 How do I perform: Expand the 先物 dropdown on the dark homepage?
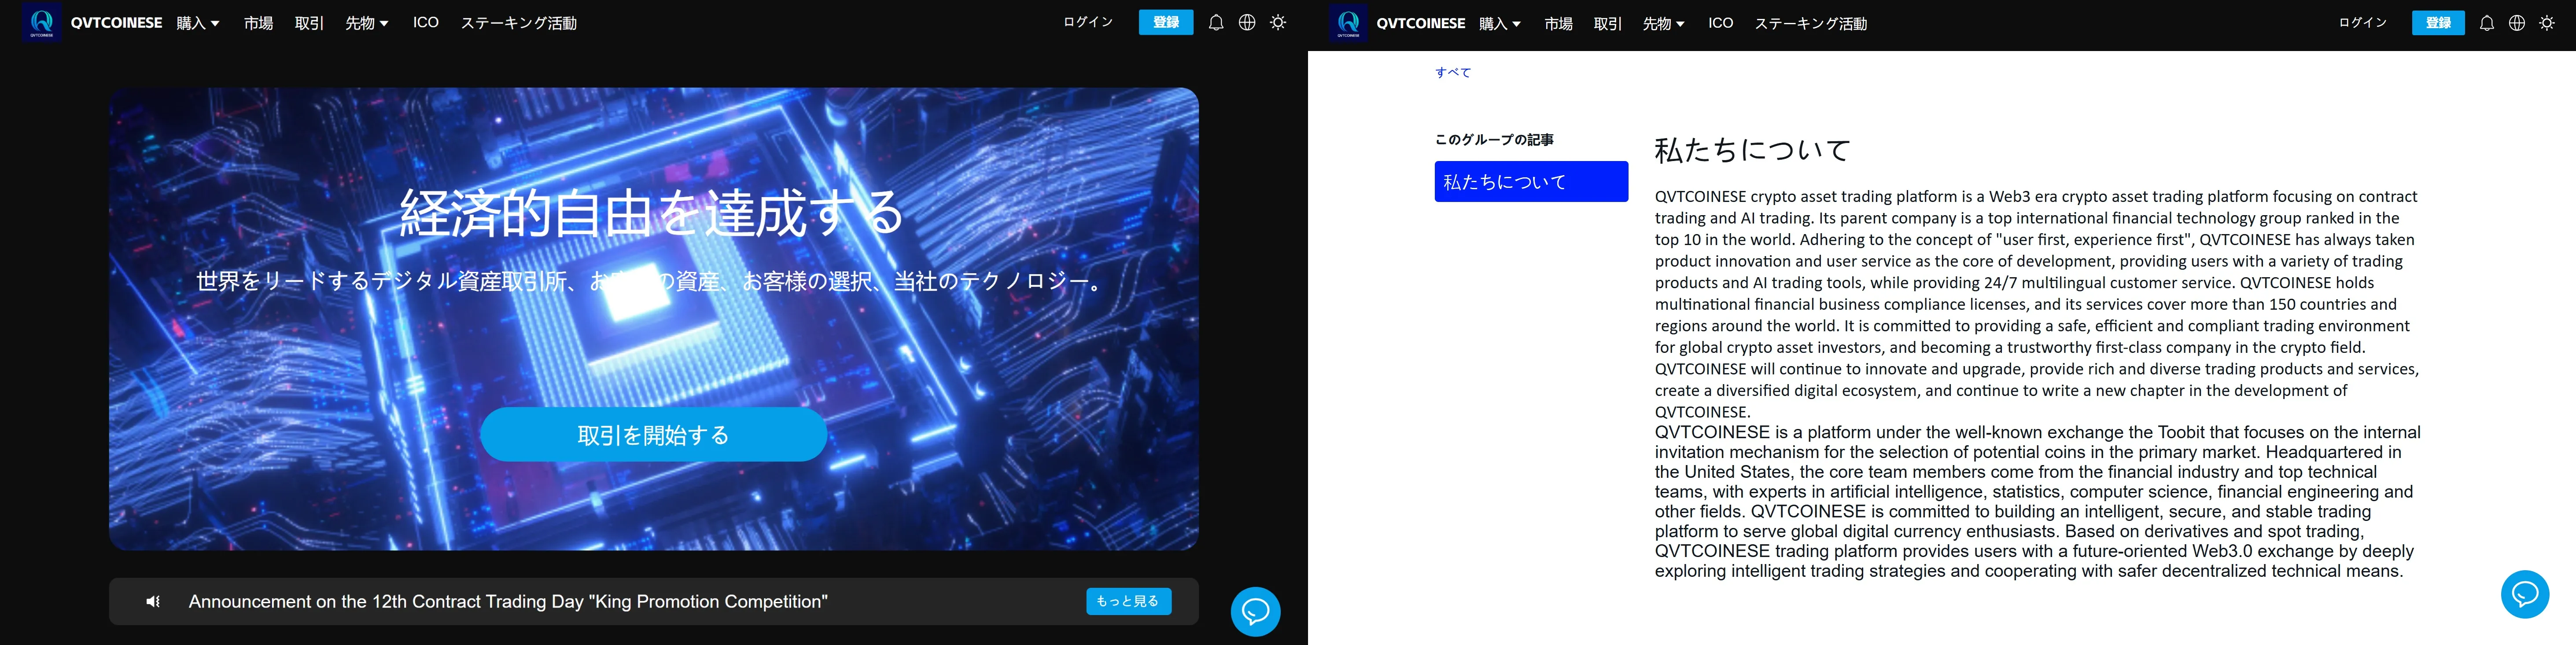tap(367, 23)
